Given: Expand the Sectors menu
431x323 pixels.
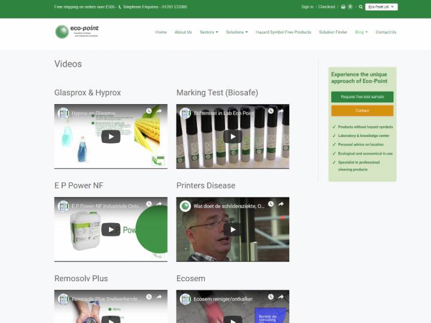Looking at the screenshot, I should [209, 32].
